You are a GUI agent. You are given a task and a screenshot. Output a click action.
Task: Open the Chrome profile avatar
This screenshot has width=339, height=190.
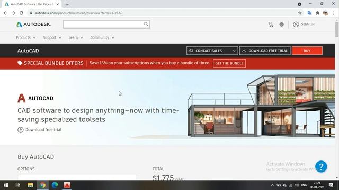tap(325, 13)
